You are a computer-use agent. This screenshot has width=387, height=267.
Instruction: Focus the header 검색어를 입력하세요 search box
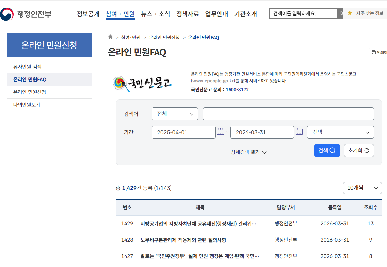[303, 13]
